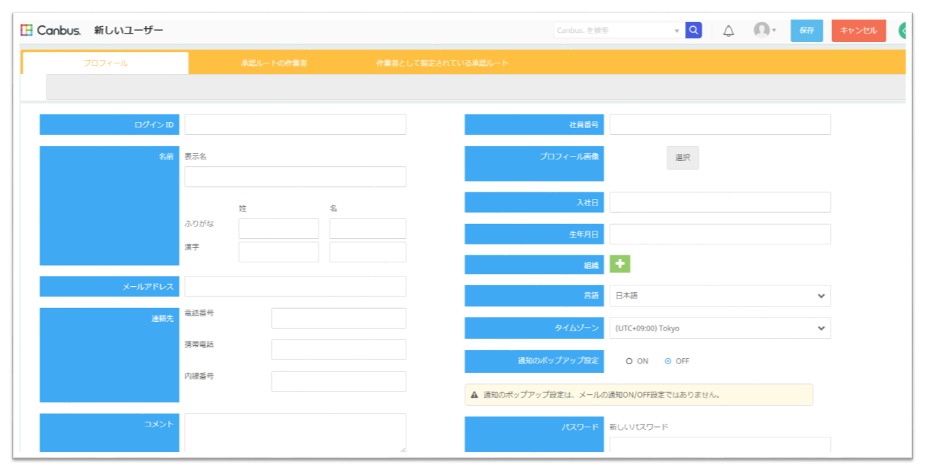The image size is (926, 471).
Task: Click the タイムゾーン blue label
Action: click(x=534, y=328)
